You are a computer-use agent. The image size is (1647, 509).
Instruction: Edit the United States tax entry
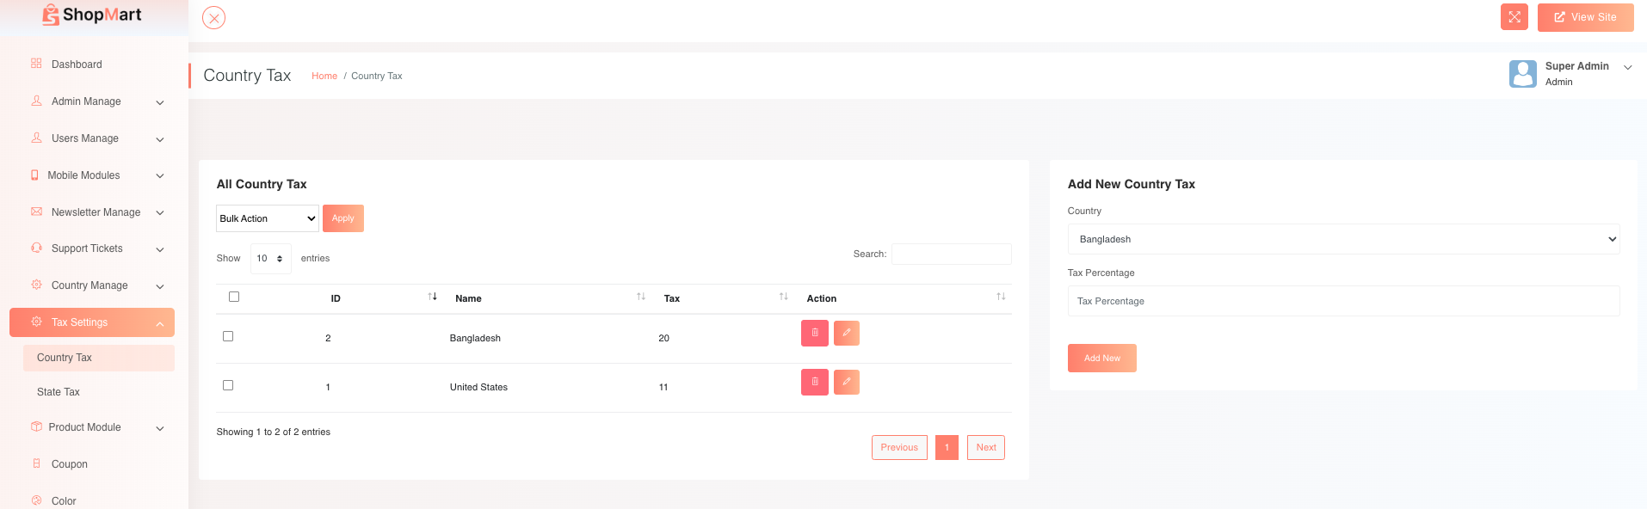pyautogui.click(x=846, y=382)
